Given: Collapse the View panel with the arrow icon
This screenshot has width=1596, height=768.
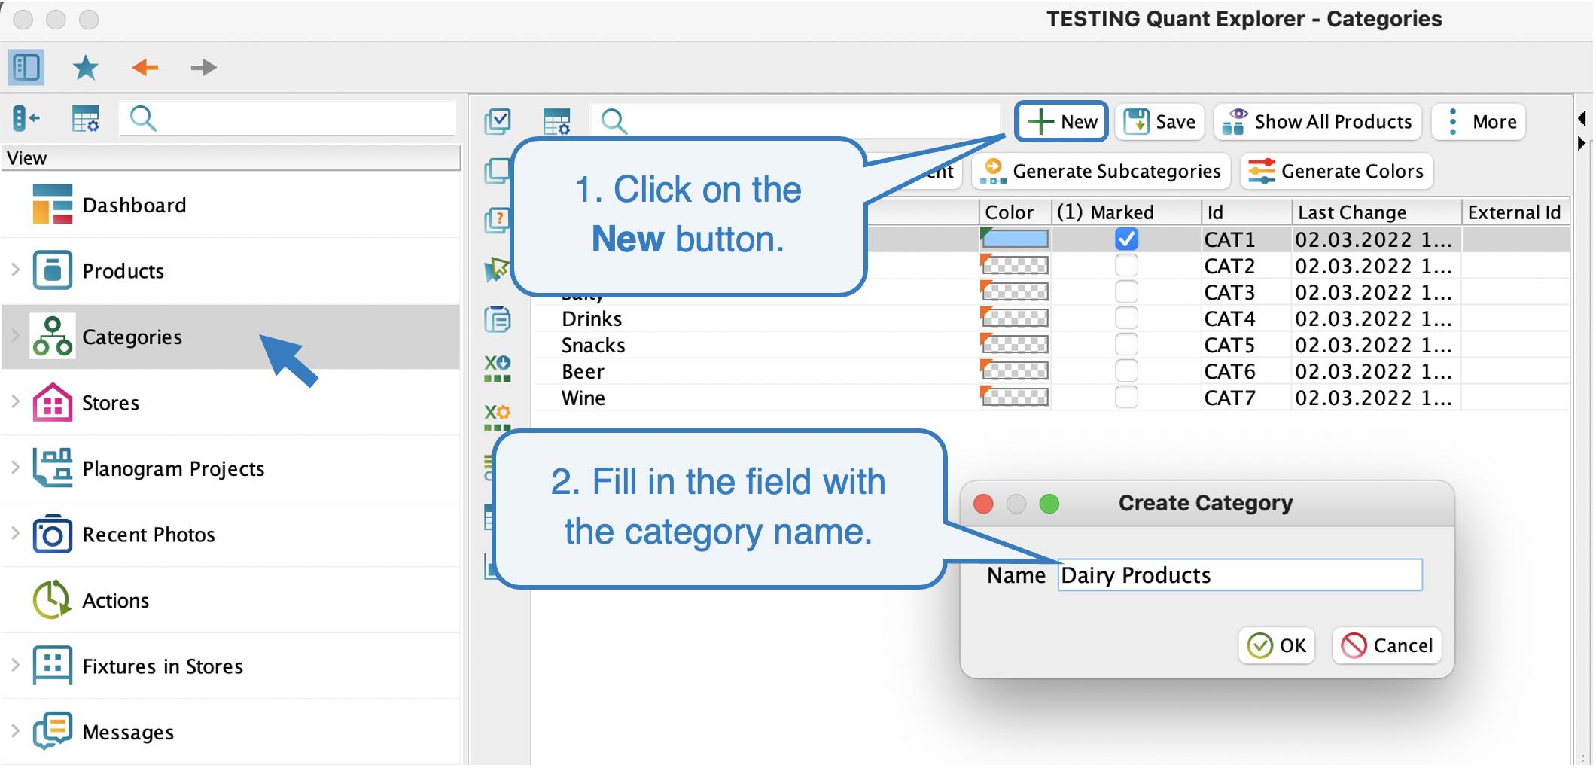Looking at the screenshot, I should 26,119.
